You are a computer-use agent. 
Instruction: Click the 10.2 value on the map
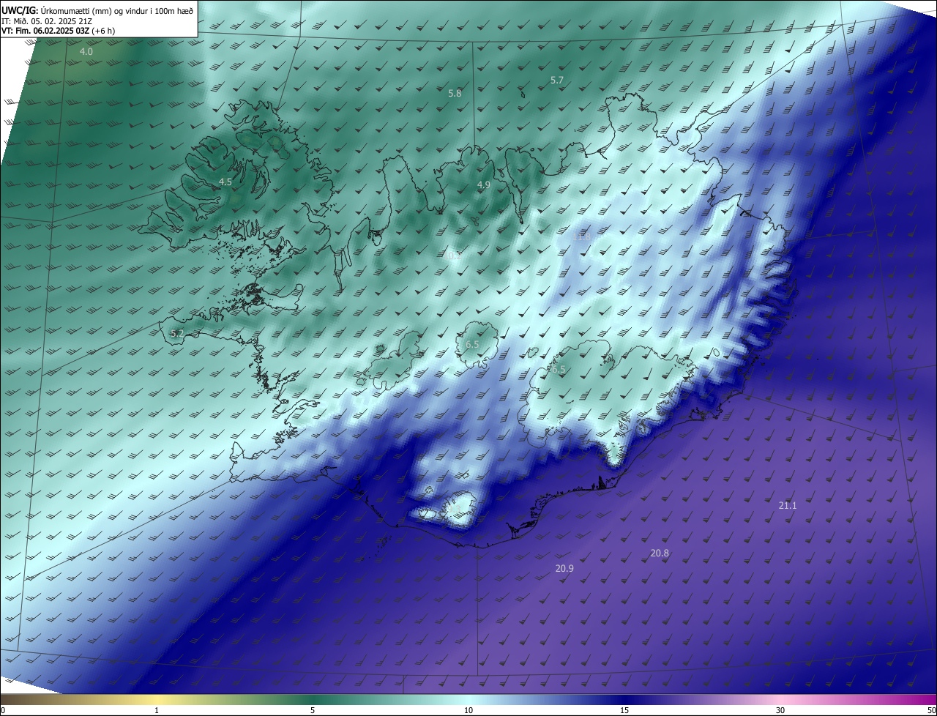coord(452,256)
